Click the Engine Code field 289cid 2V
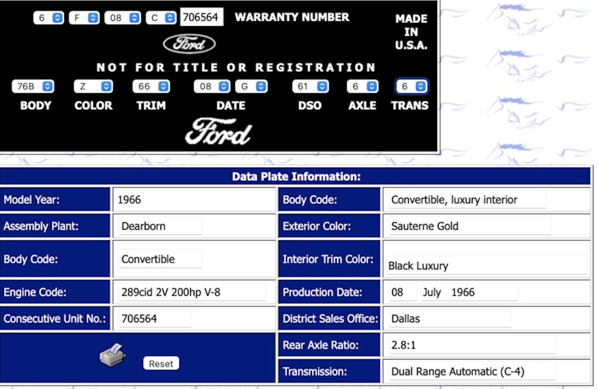This screenshot has width=598, height=389. coord(193,292)
